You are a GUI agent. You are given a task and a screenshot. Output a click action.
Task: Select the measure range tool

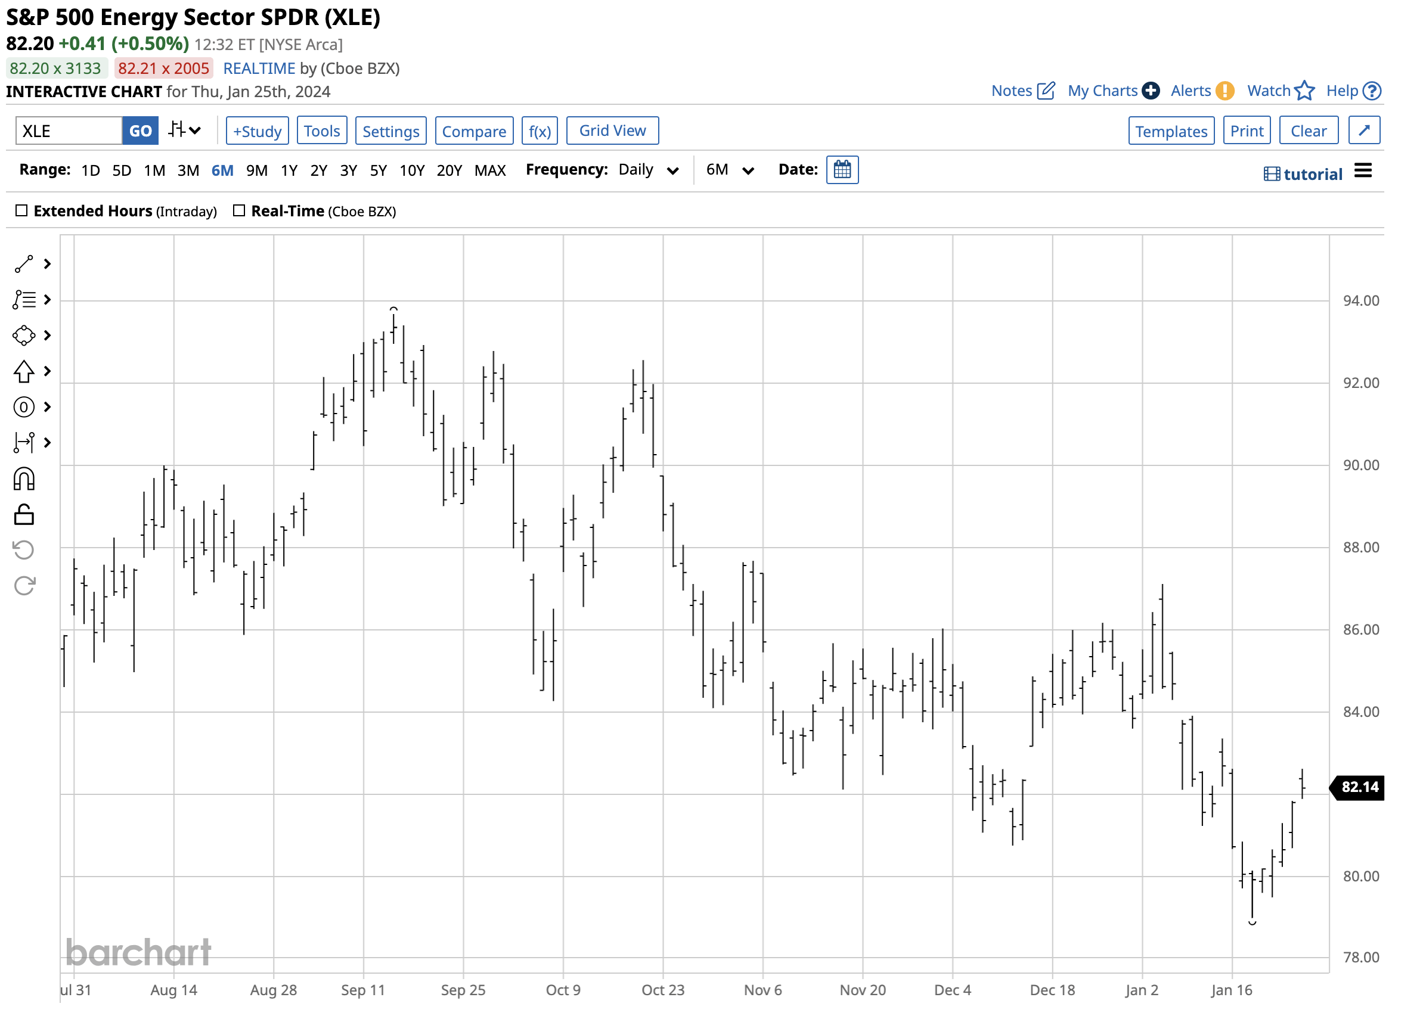[x=24, y=443]
